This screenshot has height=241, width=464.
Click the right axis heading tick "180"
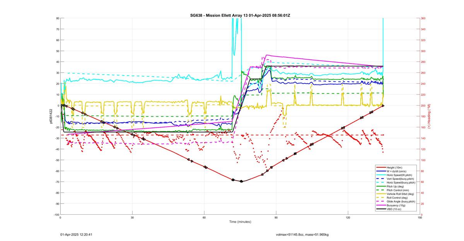pyautogui.click(x=423, y=116)
